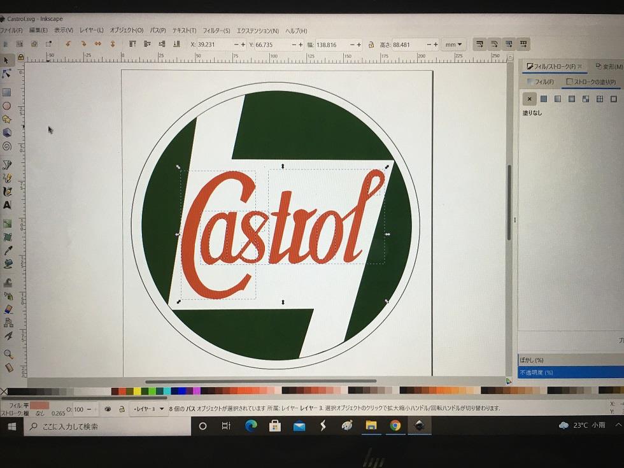624x468 pixels.
Task: Select the Eraser tool
Action: pos(8,309)
